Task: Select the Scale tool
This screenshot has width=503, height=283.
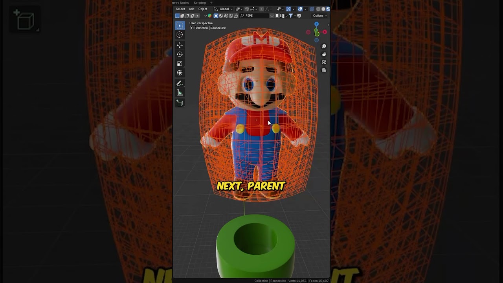Action: [180, 63]
